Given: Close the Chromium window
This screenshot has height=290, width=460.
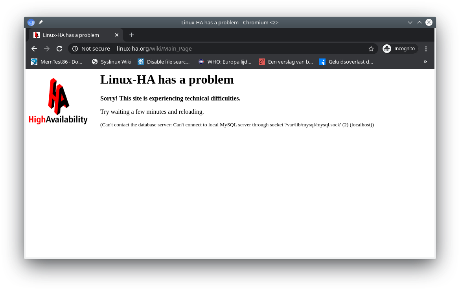Looking at the screenshot, I should [x=429, y=22].
